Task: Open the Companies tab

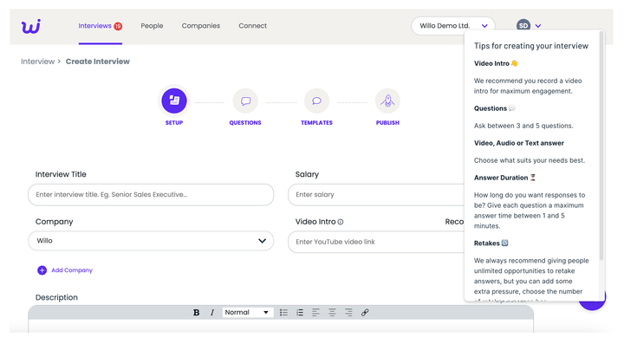Action: [200, 26]
